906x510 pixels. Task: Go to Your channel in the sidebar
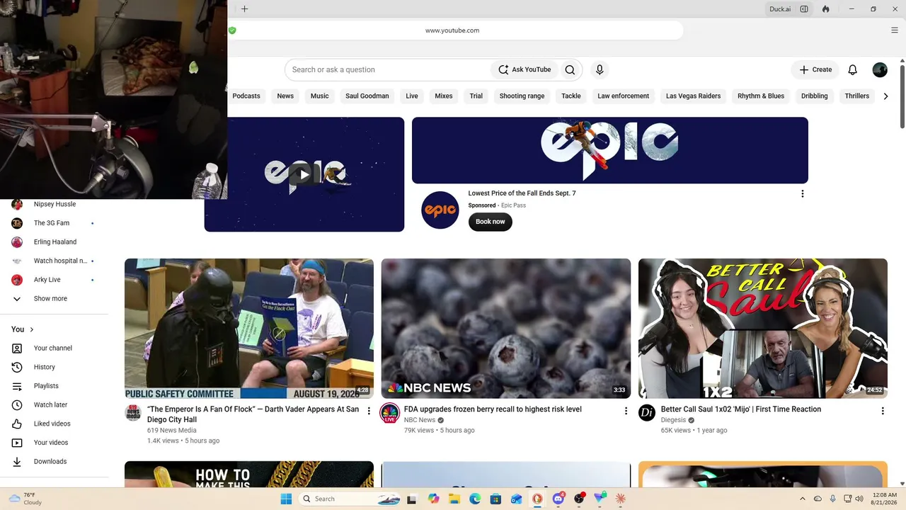pos(55,348)
